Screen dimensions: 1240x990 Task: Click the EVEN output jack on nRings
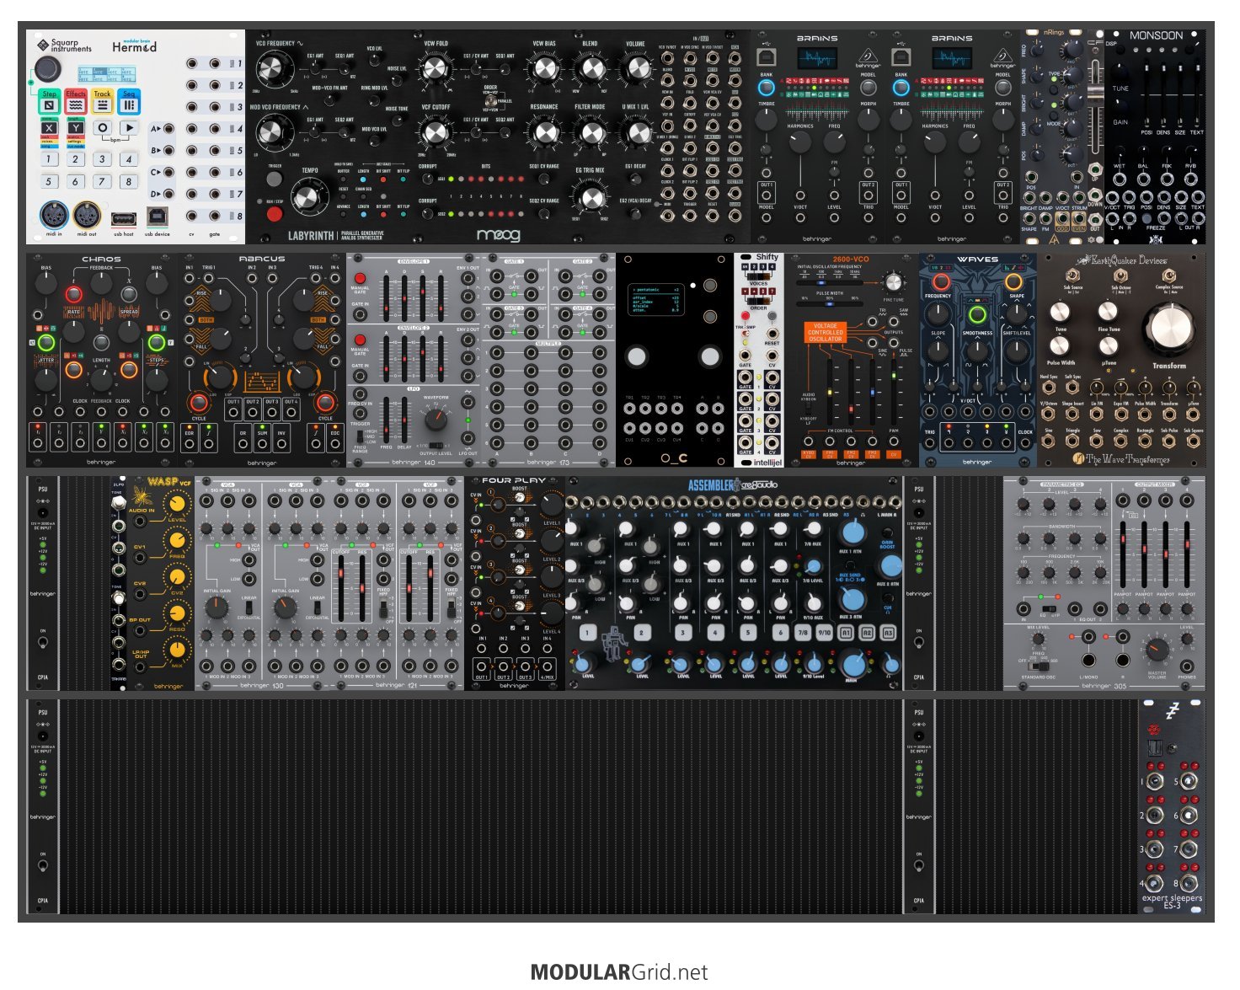tap(1078, 217)
